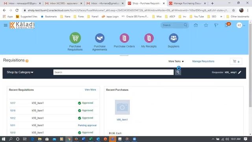The image size is (252, 142).
Task: Open the Suggested Sites bookmark
Action: click(x=26, y=17)
